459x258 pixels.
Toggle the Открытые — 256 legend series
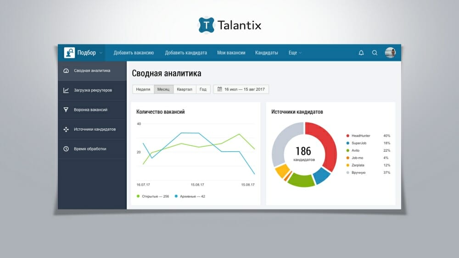pos(153,196)
